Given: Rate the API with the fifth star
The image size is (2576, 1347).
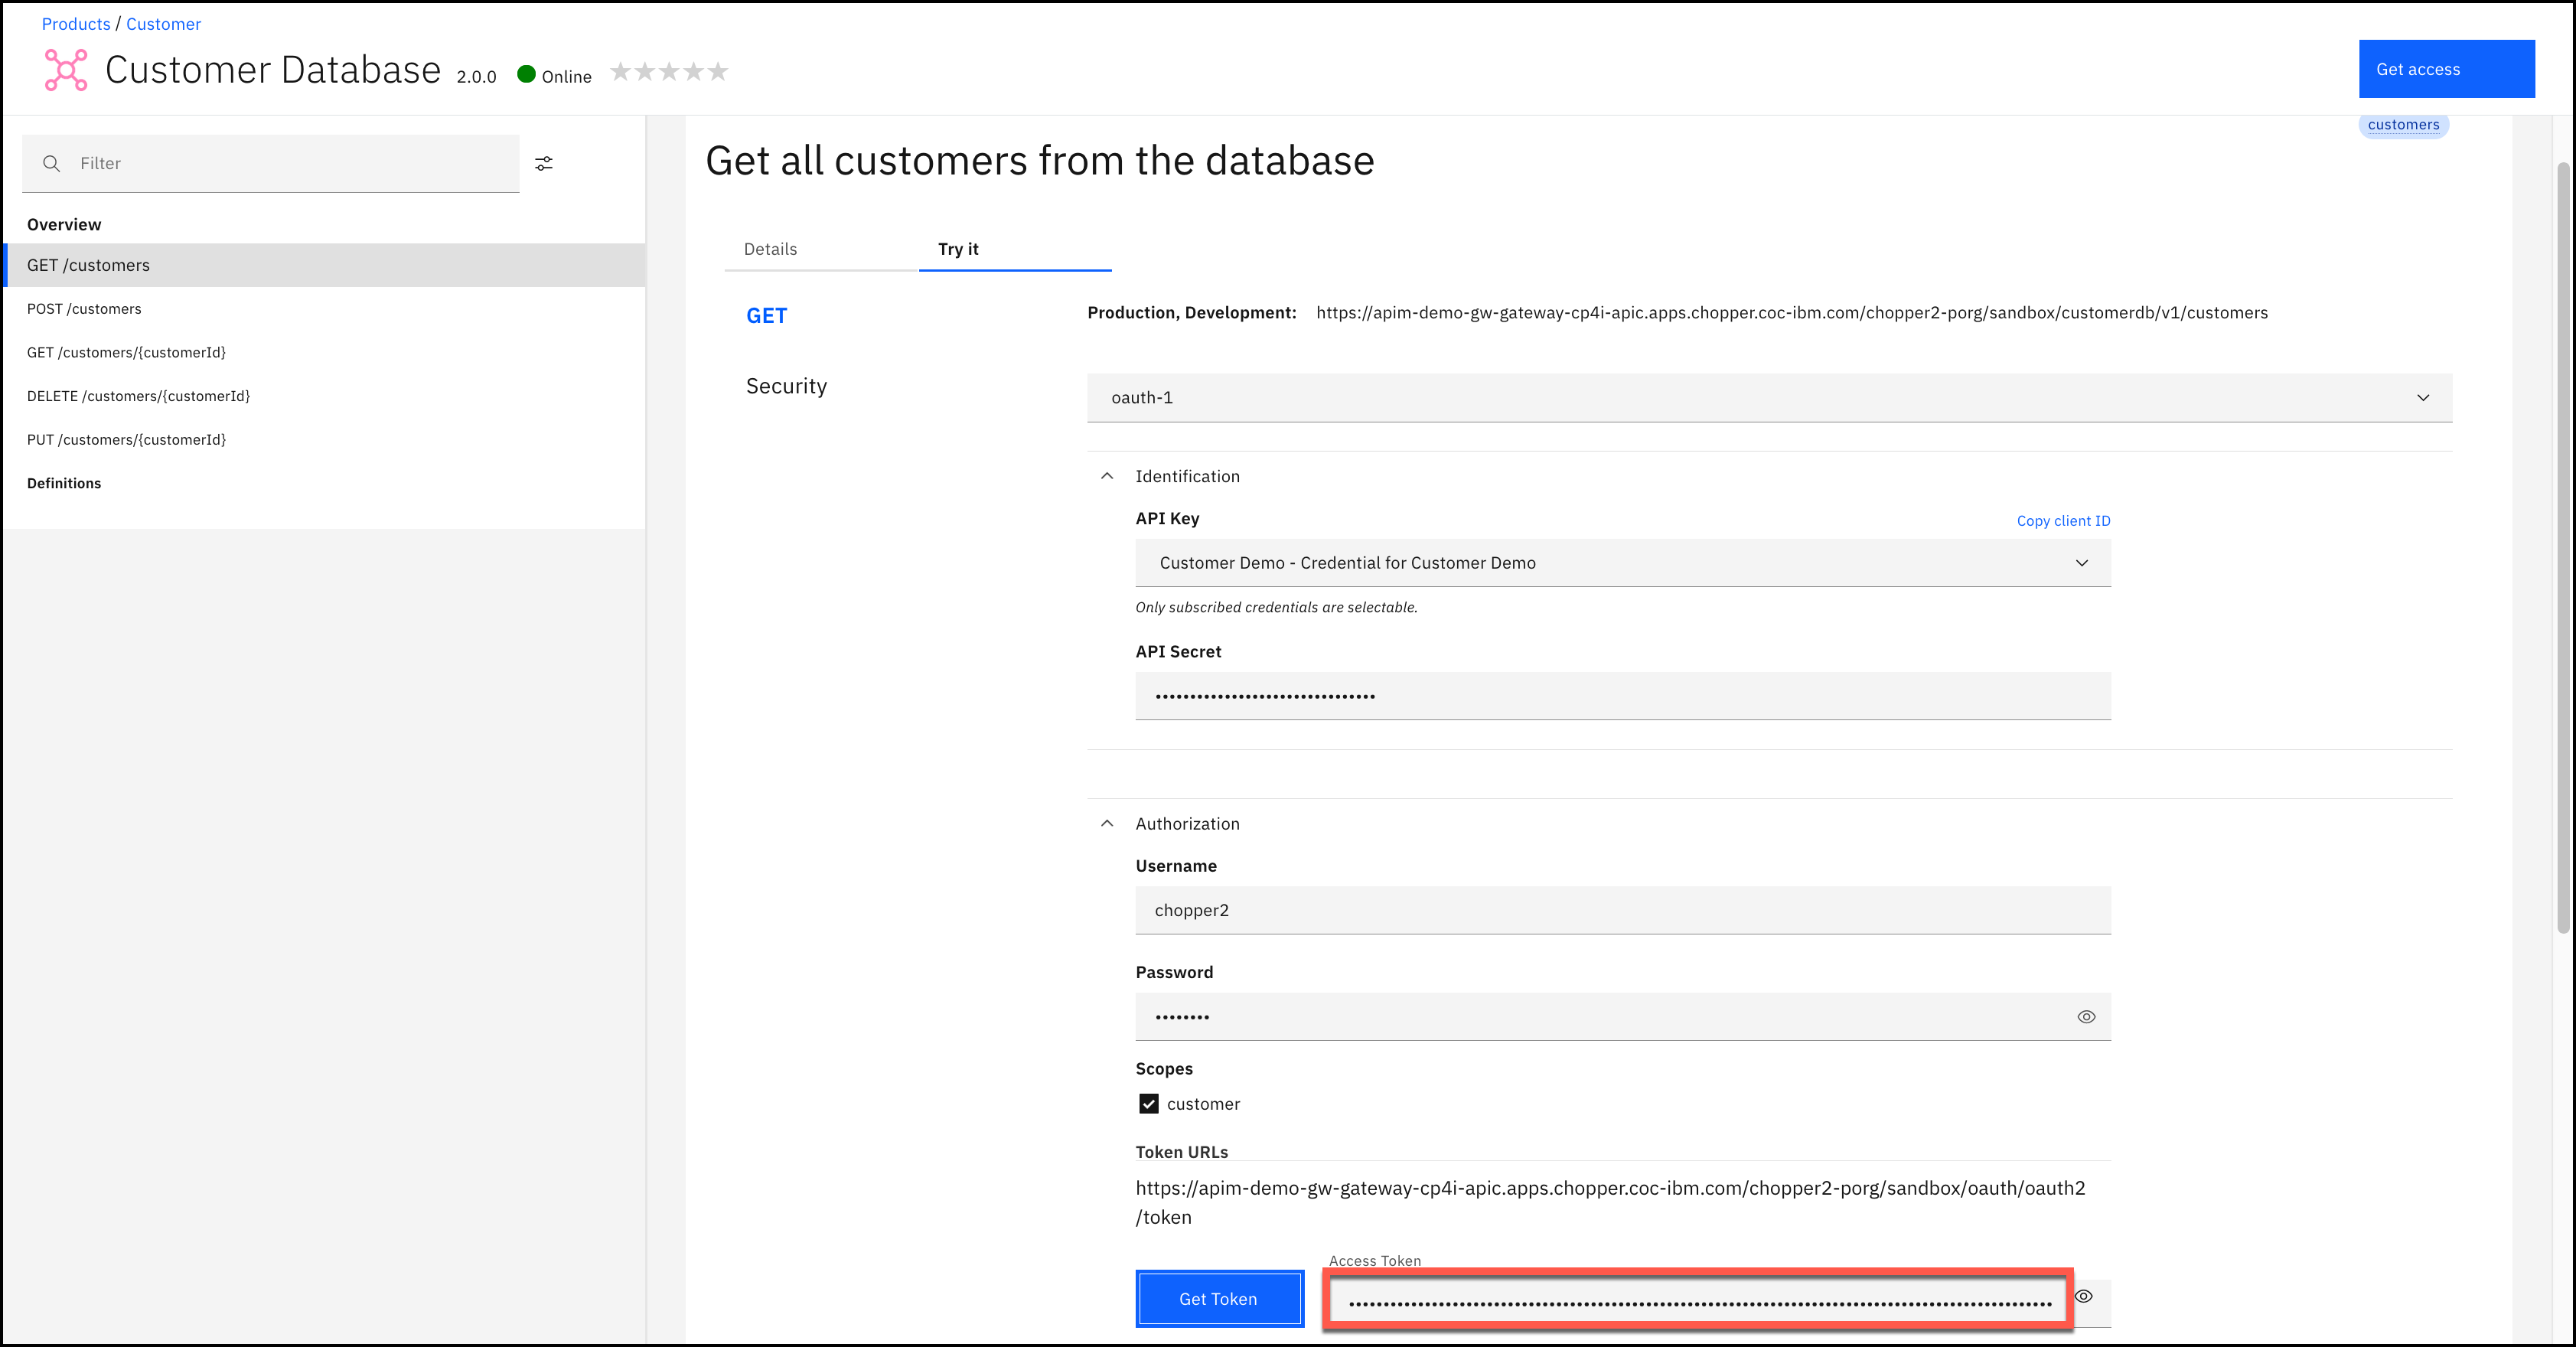Looking at the screenshot, I should tap(718, 72).
